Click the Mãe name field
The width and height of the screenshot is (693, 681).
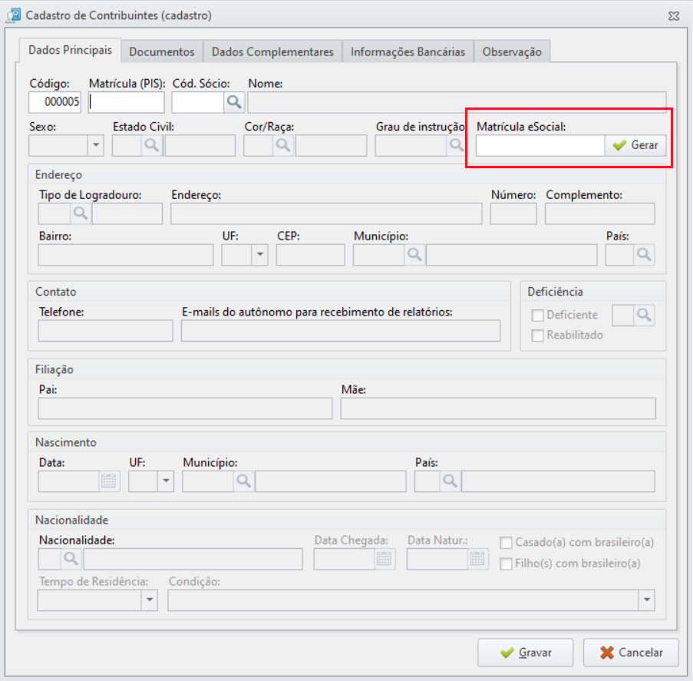coord(498,408)
